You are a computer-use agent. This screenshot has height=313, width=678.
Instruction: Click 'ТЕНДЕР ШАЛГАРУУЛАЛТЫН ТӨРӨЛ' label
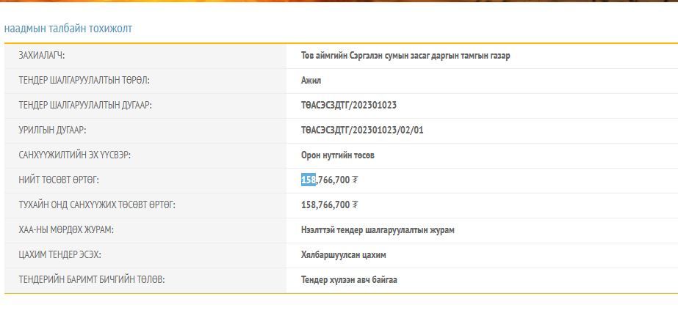coord(89,81)
